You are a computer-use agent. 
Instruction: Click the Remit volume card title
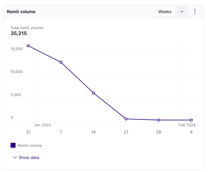21,12
